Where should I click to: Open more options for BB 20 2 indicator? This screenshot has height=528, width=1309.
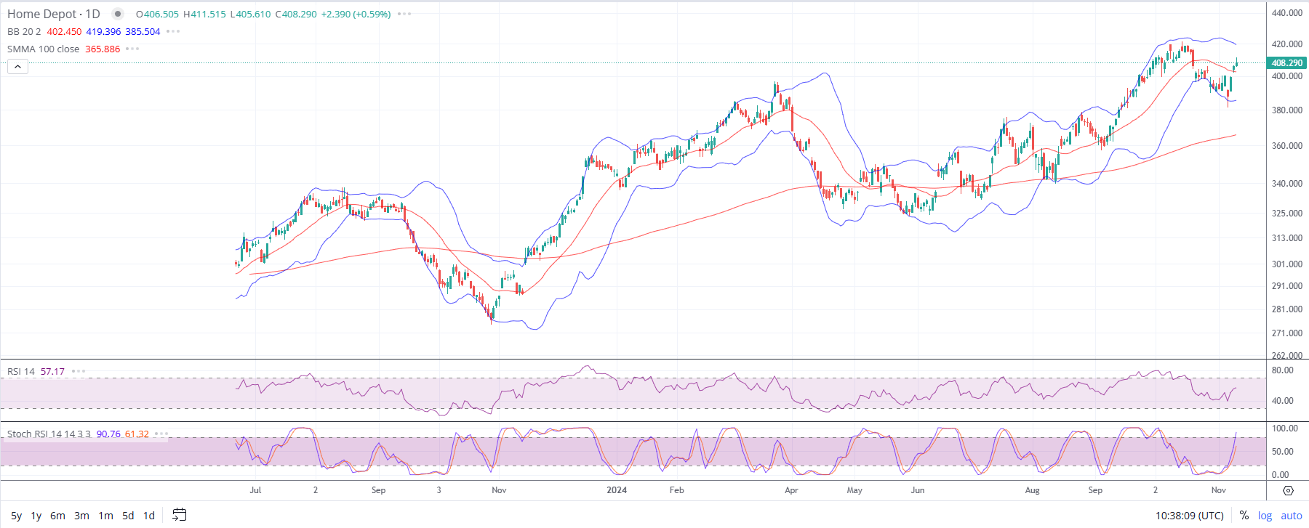[173, 31]
